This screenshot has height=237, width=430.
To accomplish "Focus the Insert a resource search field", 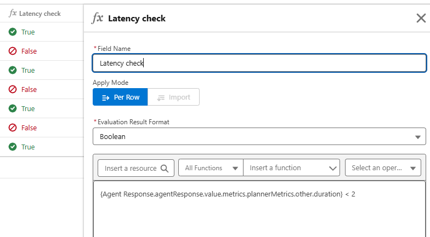I will [x=131, y=168].
